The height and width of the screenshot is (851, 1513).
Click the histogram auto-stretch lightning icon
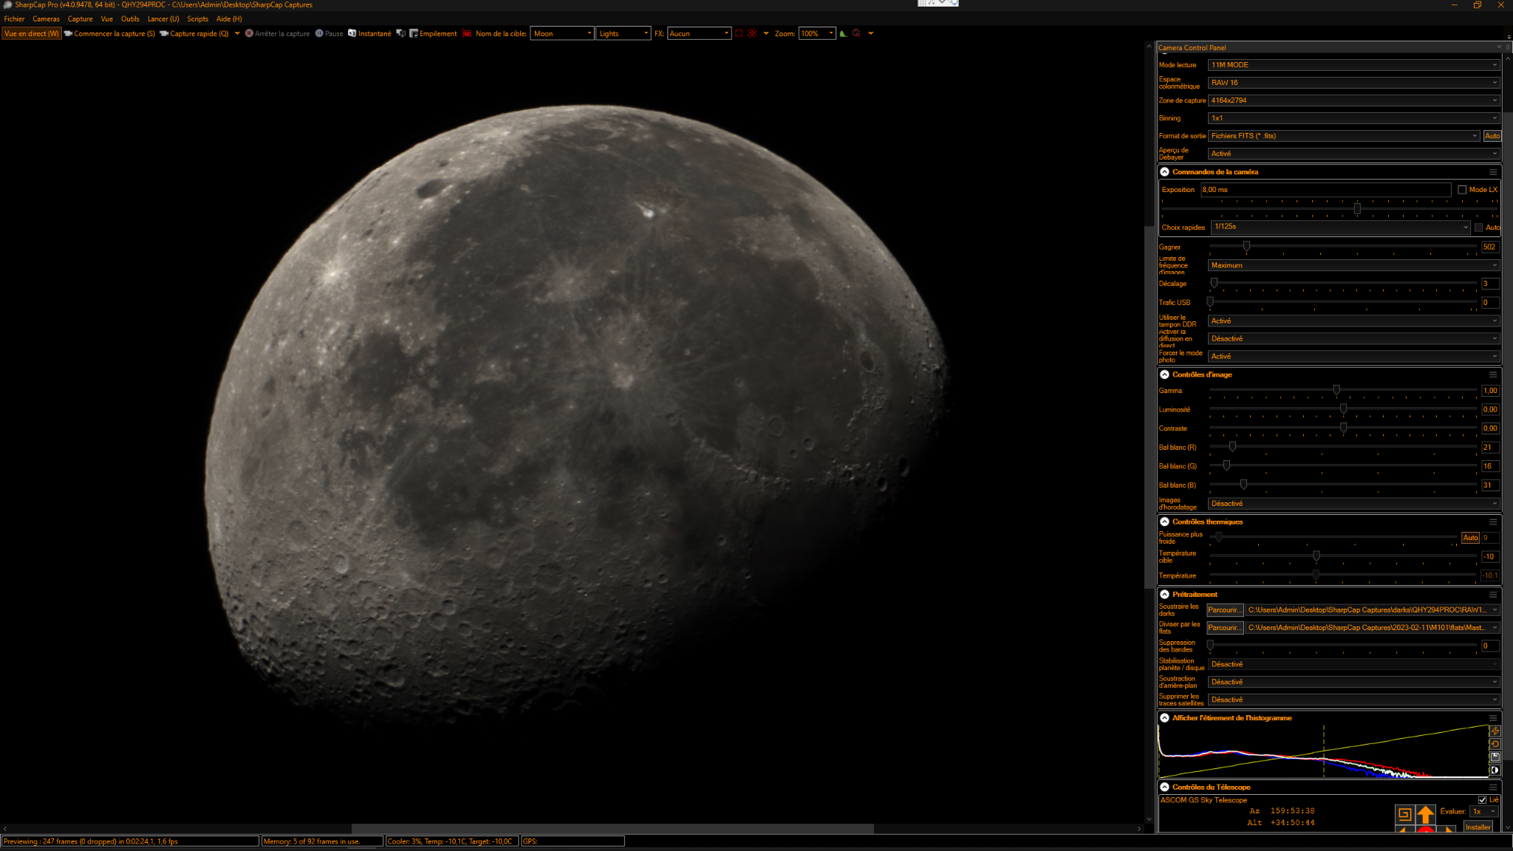tap(1495, 731)
